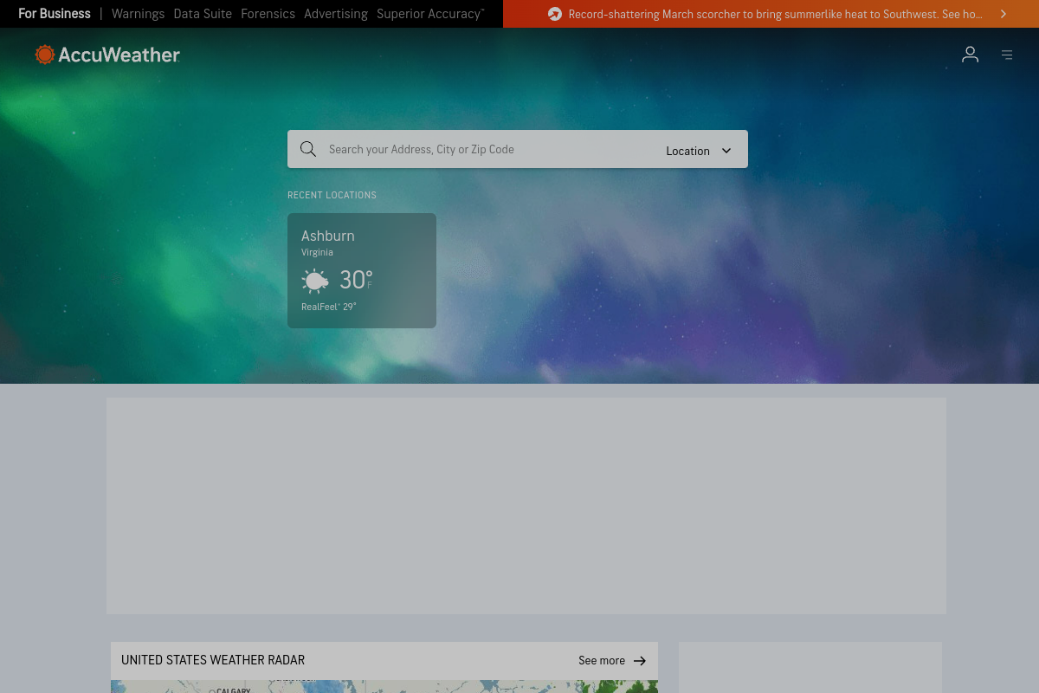Open the Forensics navigation link
1039x693 pixels.
coord(268,14)
